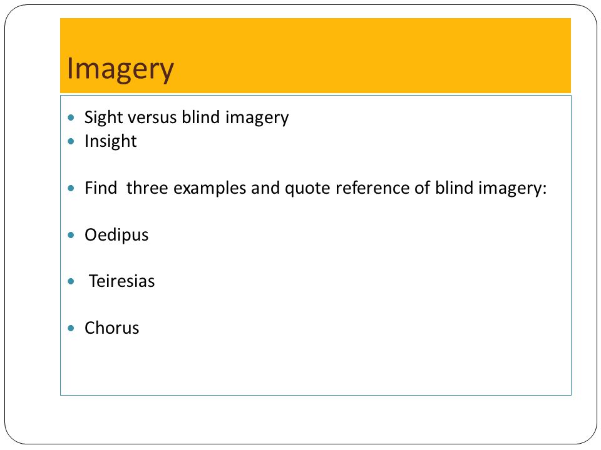Select the "Oedipus" bullet text

(x=116, y=235)
